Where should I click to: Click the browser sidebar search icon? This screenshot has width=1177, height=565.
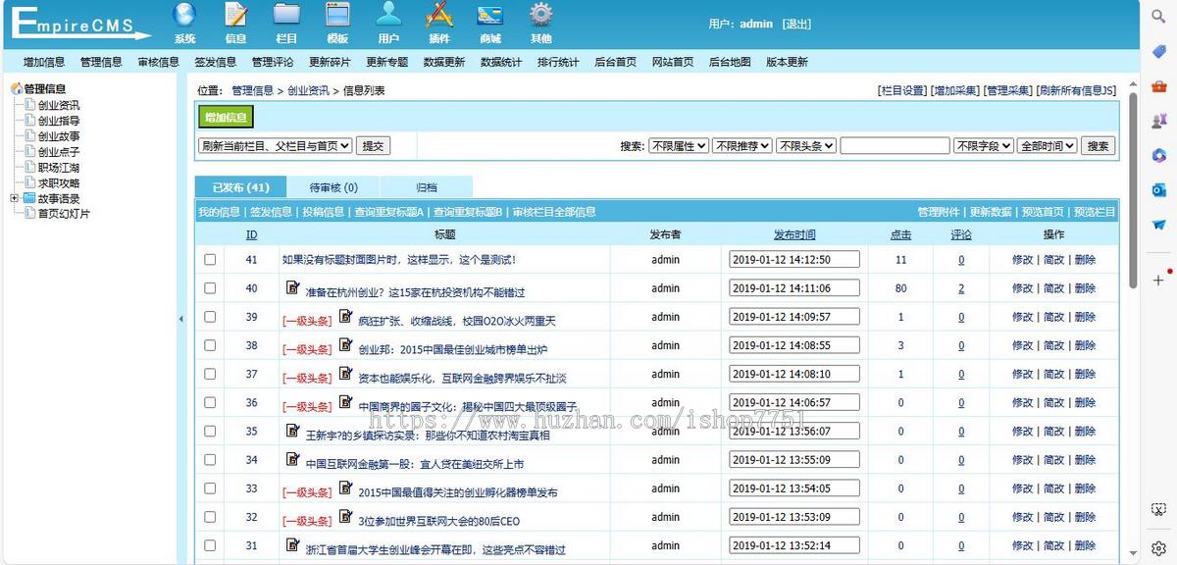tap(1158, 18)
